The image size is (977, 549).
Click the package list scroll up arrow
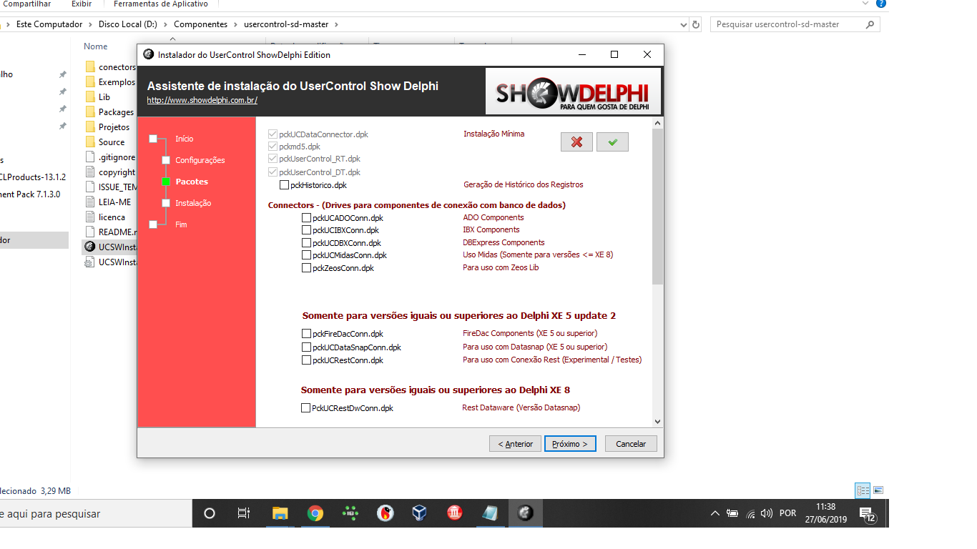coord(657,123)
